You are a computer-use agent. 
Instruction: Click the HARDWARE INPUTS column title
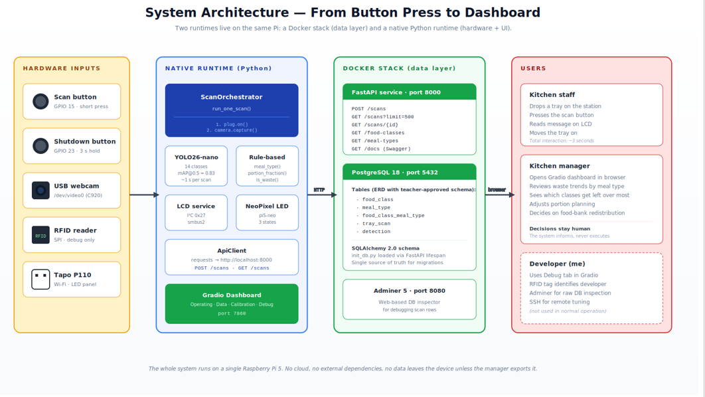[x=62, y=68]
